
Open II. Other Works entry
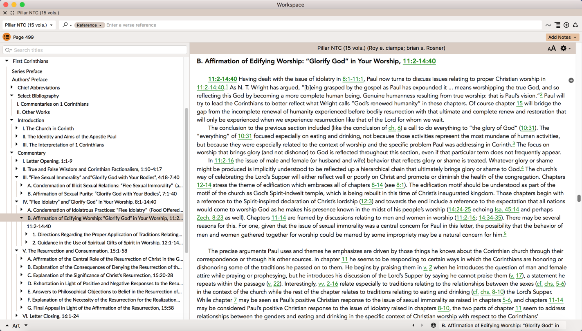pos(33,112)
